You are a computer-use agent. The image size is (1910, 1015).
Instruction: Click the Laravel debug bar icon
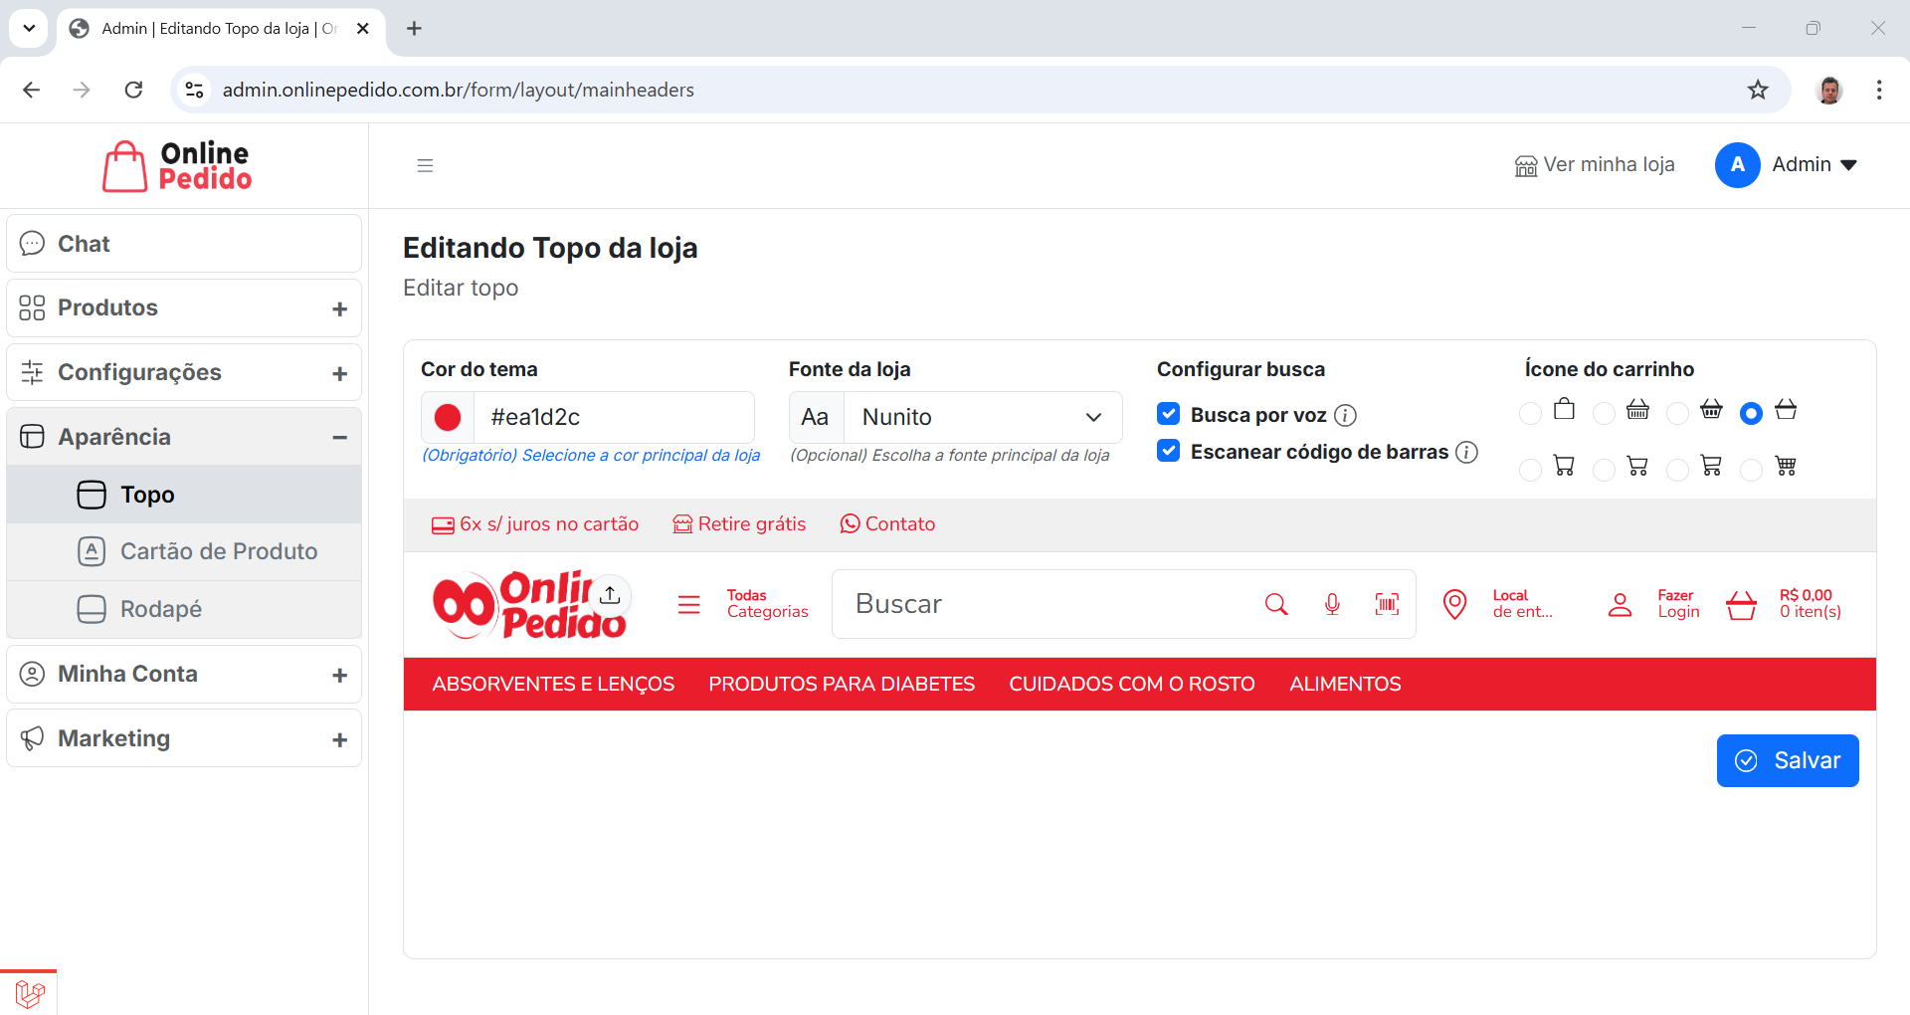(x=30, y=992)
